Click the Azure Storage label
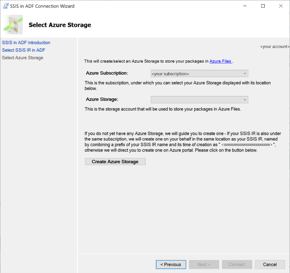 pyautogui.click(x=102, y=99)
